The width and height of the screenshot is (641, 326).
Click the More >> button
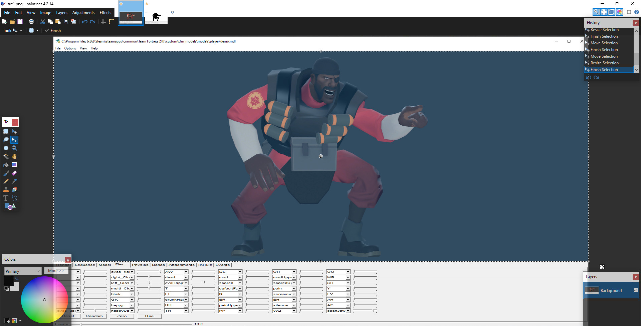tap(56, 271)
